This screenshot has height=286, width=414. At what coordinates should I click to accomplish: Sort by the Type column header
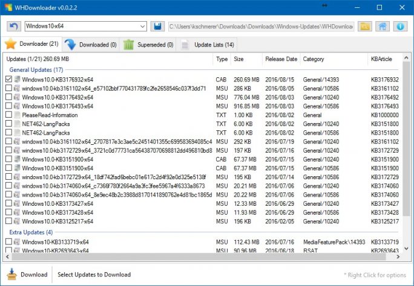pos(222,59)
